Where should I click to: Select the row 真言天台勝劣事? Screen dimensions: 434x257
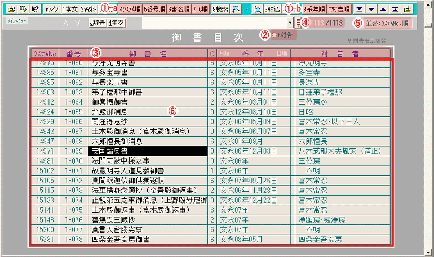pyautogui.click(x=148, y=229)
